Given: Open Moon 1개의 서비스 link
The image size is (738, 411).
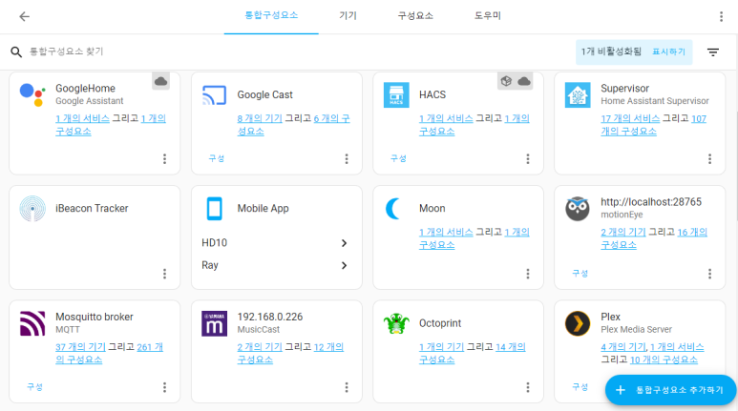Looking at the screenshot, I should coord(446,233).
